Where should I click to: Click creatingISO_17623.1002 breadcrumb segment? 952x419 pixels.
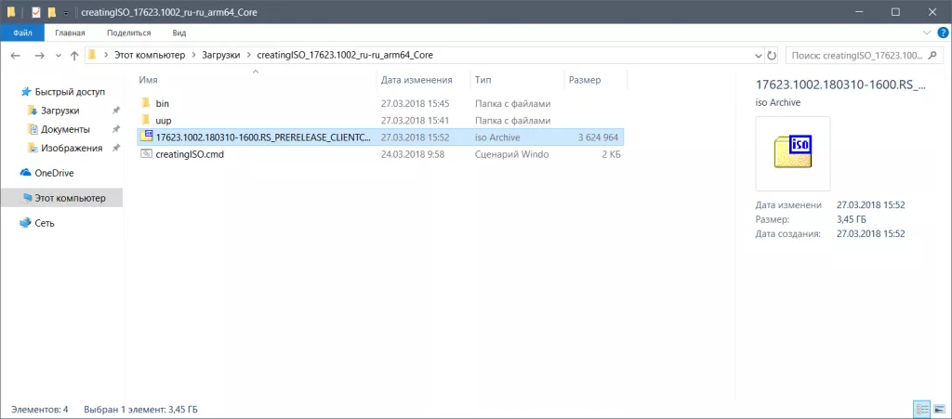point(345,55)
